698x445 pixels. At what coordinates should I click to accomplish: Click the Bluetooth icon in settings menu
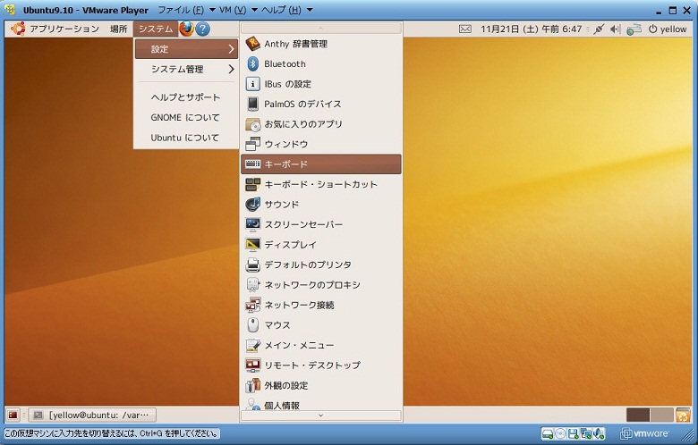253,63
